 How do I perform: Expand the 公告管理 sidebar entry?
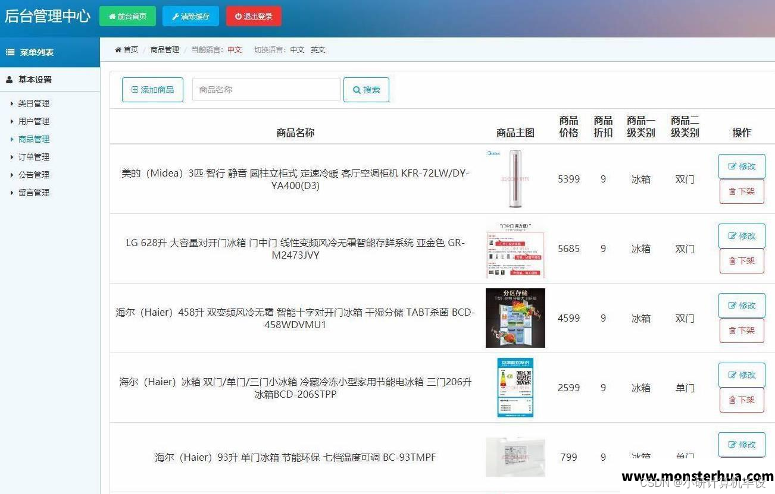[x=34, y=174]
